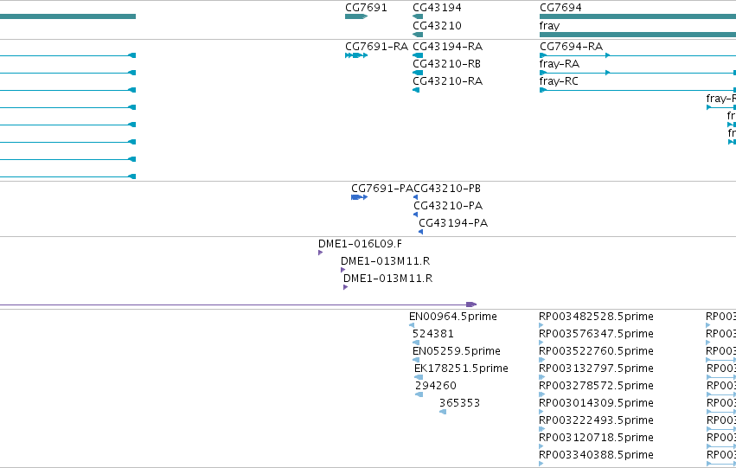Click the fray-RA transcript line
The image size is (736, 468).
pos(637,73)
